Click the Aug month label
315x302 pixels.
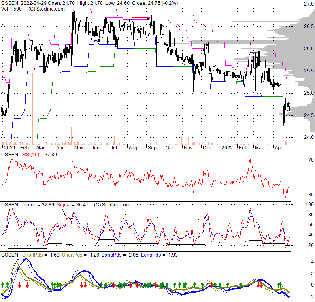pyautogui.click(x=133, y=148)
